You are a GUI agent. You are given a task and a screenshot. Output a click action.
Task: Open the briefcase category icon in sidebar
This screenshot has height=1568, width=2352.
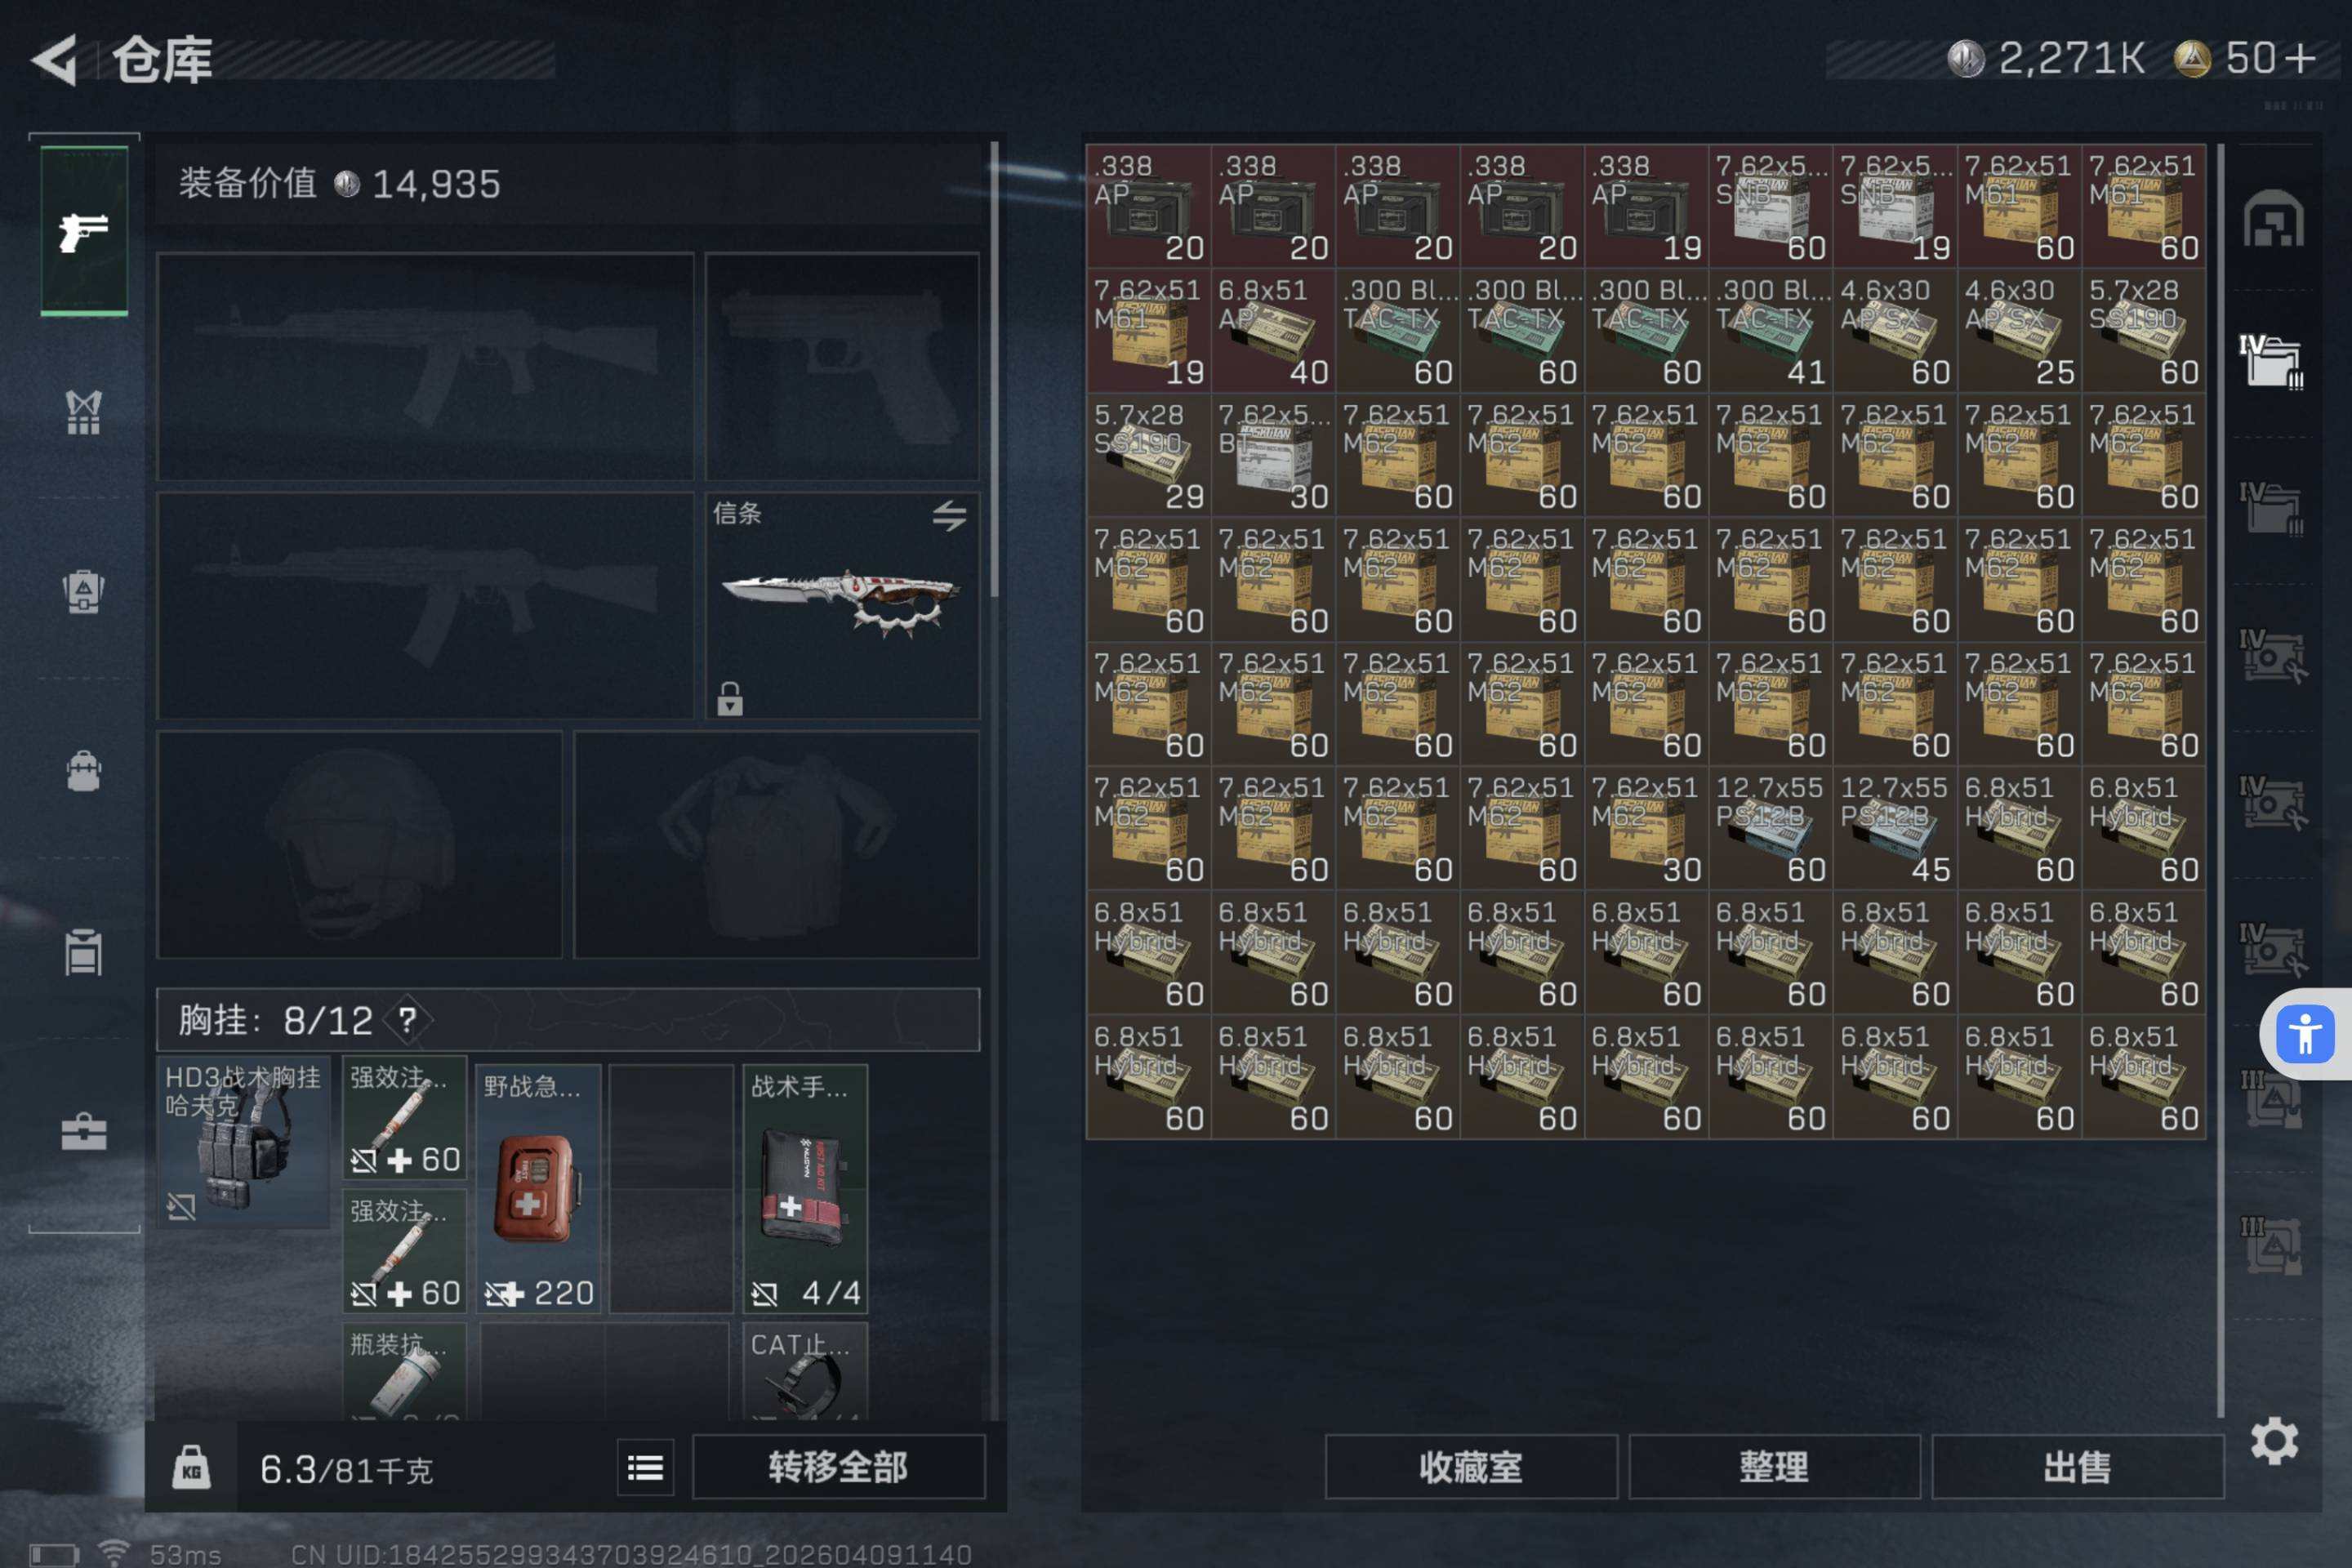tap(84, 1132)
